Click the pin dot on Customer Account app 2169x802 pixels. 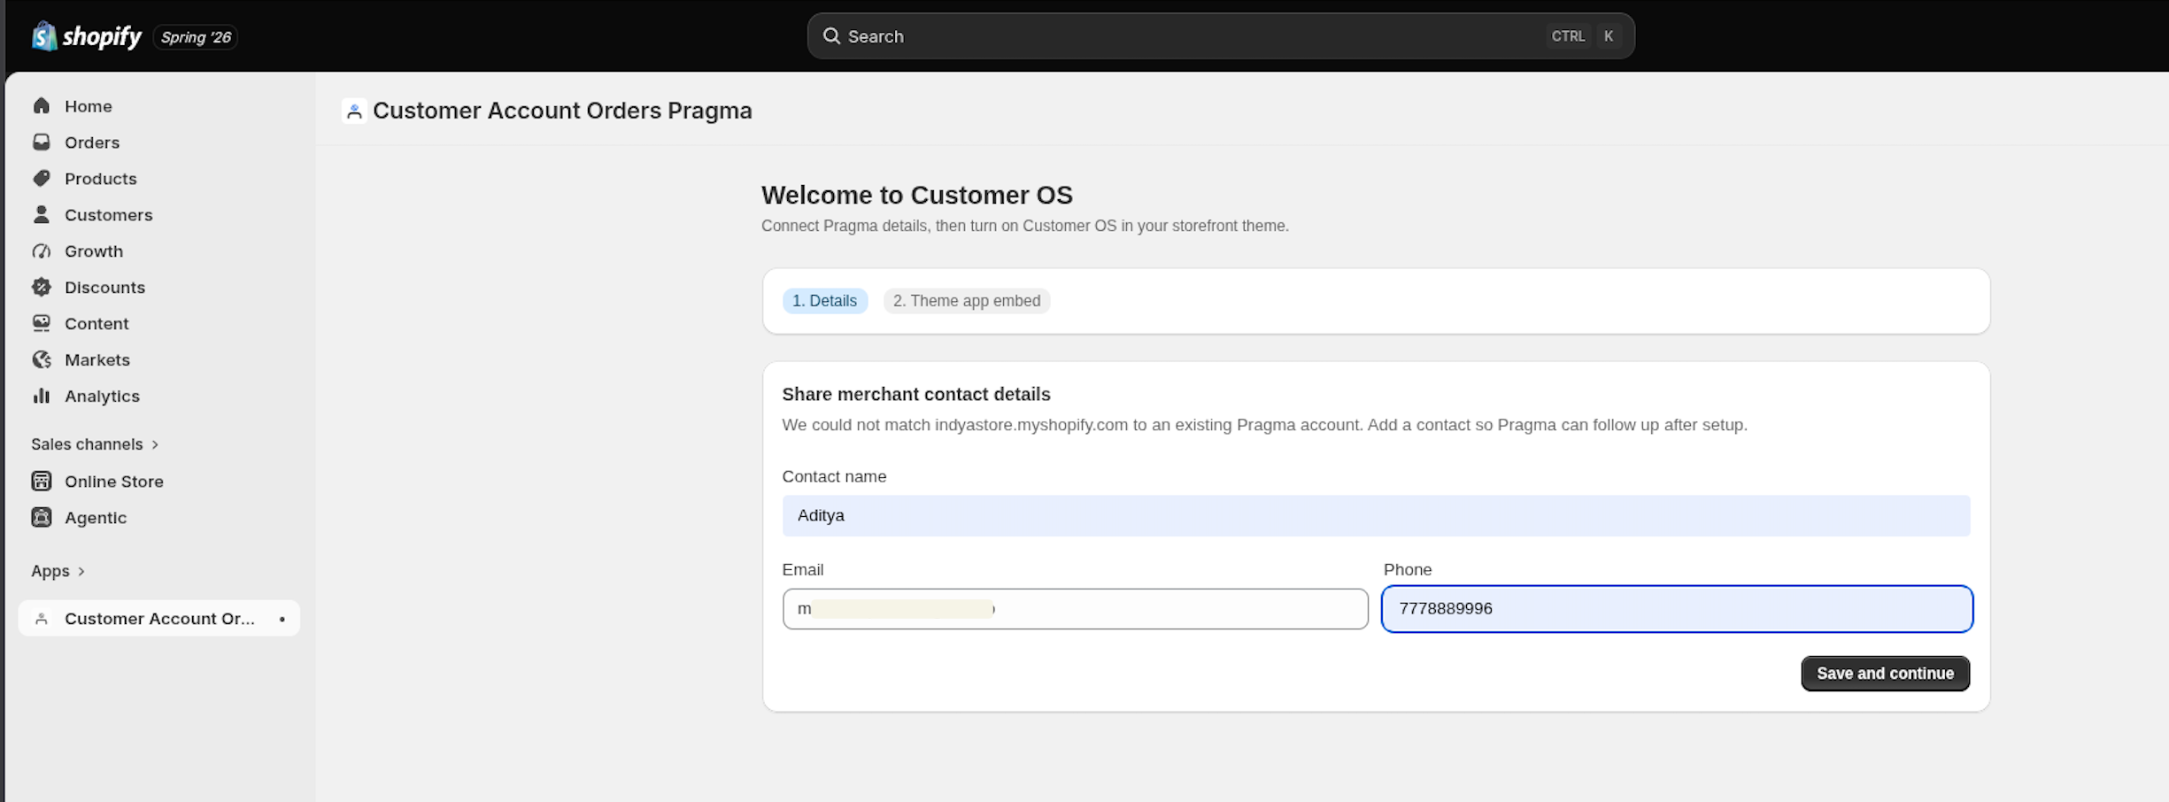(282, 619)
